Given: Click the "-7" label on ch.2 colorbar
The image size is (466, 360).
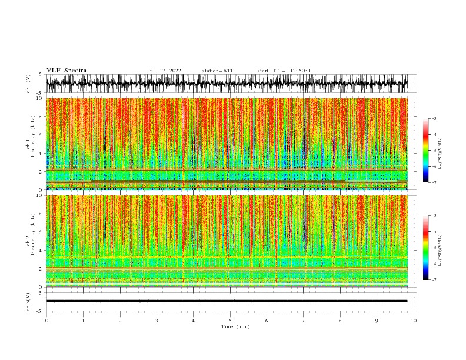Looking at the screenshot, I should [x=434, y=280].
